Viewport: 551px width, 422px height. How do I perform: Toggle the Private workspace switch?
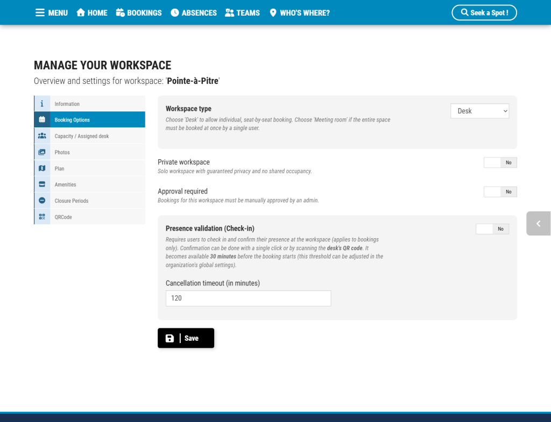pos(500,162)
